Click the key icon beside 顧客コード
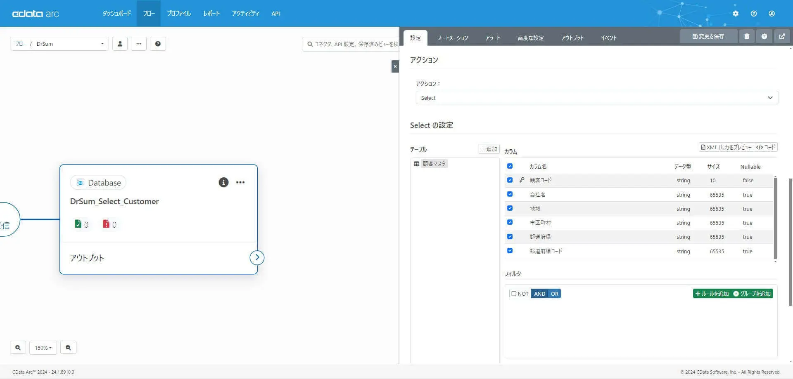The height and width of the screenshot is (379, 793). pyautogui.click(x=522, y=180)
